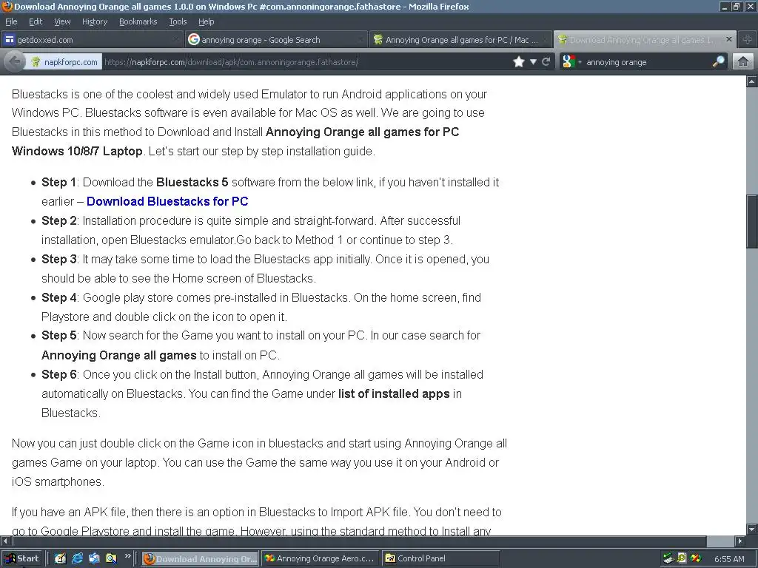Click the tray icon with the magnifier
The width and height of the screenshot is (758, 568).
[x=682, y=559]
